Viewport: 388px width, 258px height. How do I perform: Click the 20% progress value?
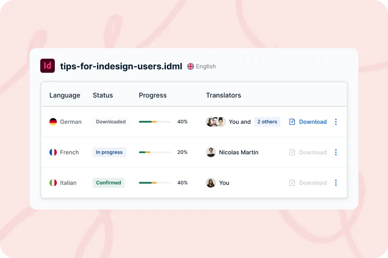click(182, 152)
